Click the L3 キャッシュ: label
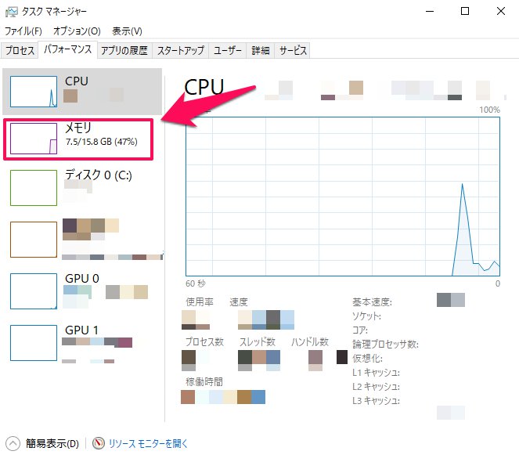This screenshot has height=462, width=519. click(x=376, y=401)
